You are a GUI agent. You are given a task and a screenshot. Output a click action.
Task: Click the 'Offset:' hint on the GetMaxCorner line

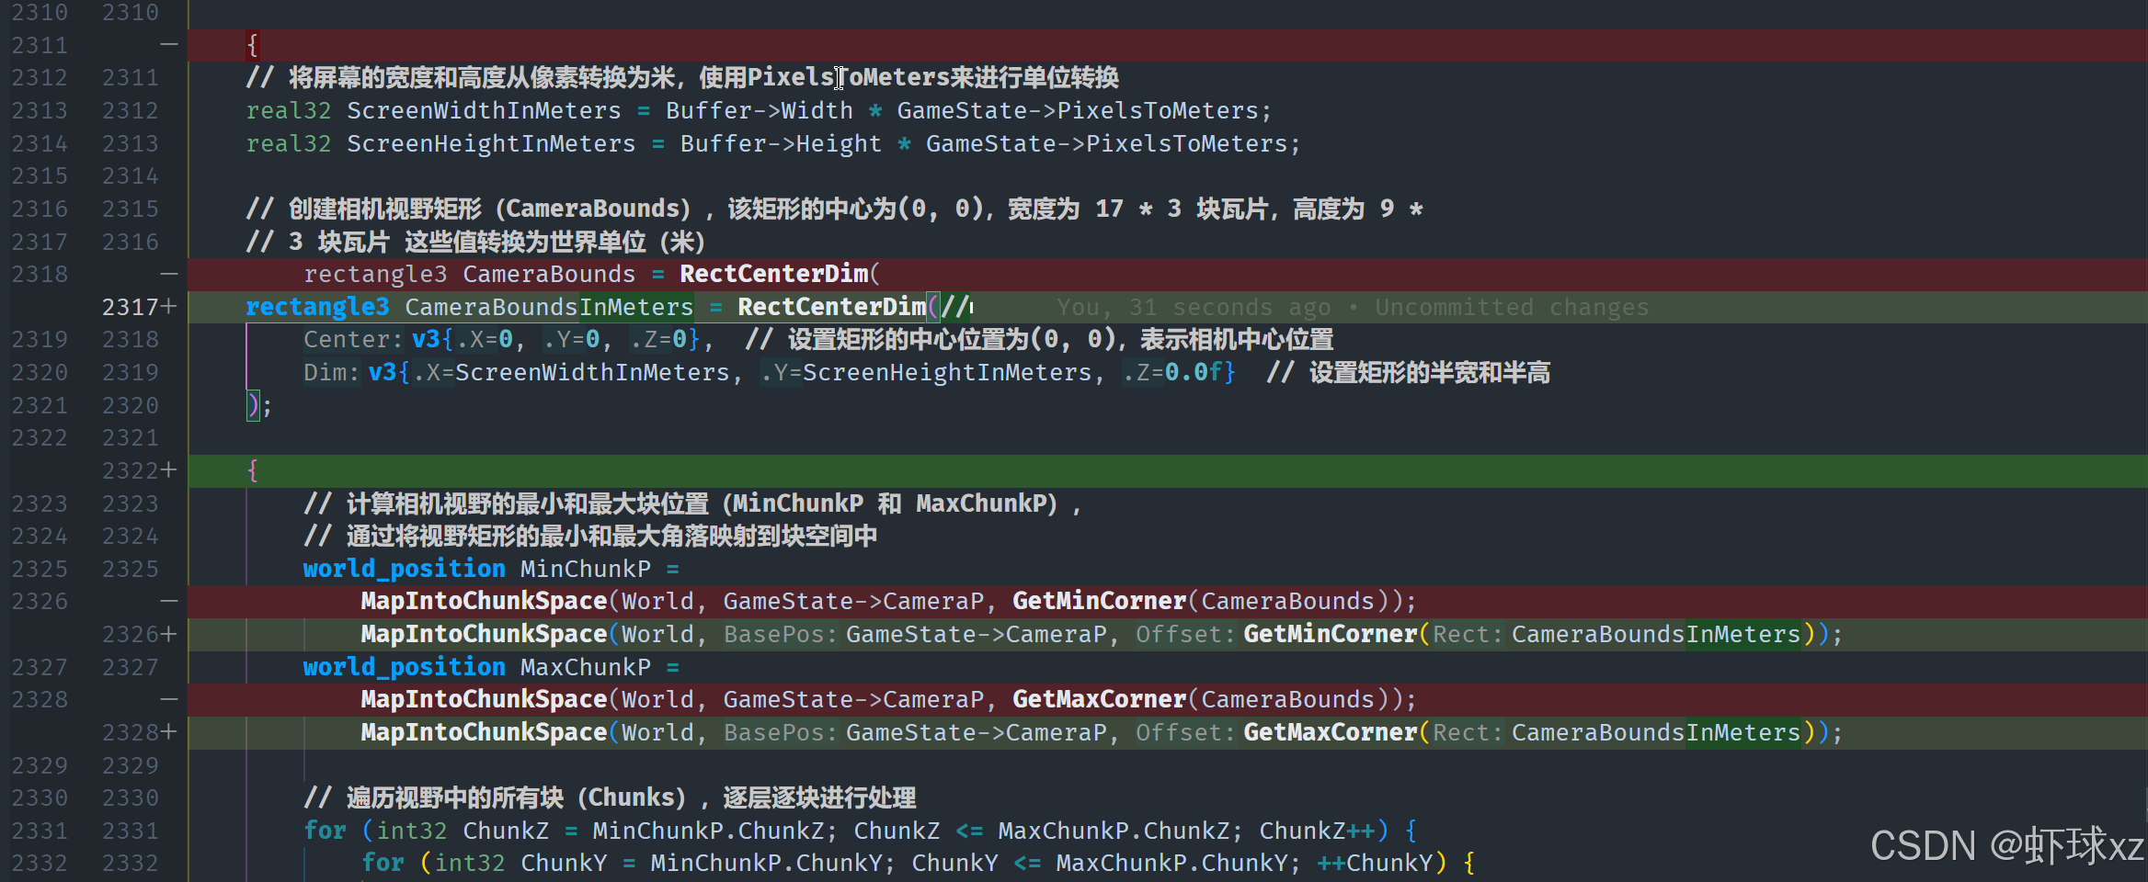pos(1185,732)
